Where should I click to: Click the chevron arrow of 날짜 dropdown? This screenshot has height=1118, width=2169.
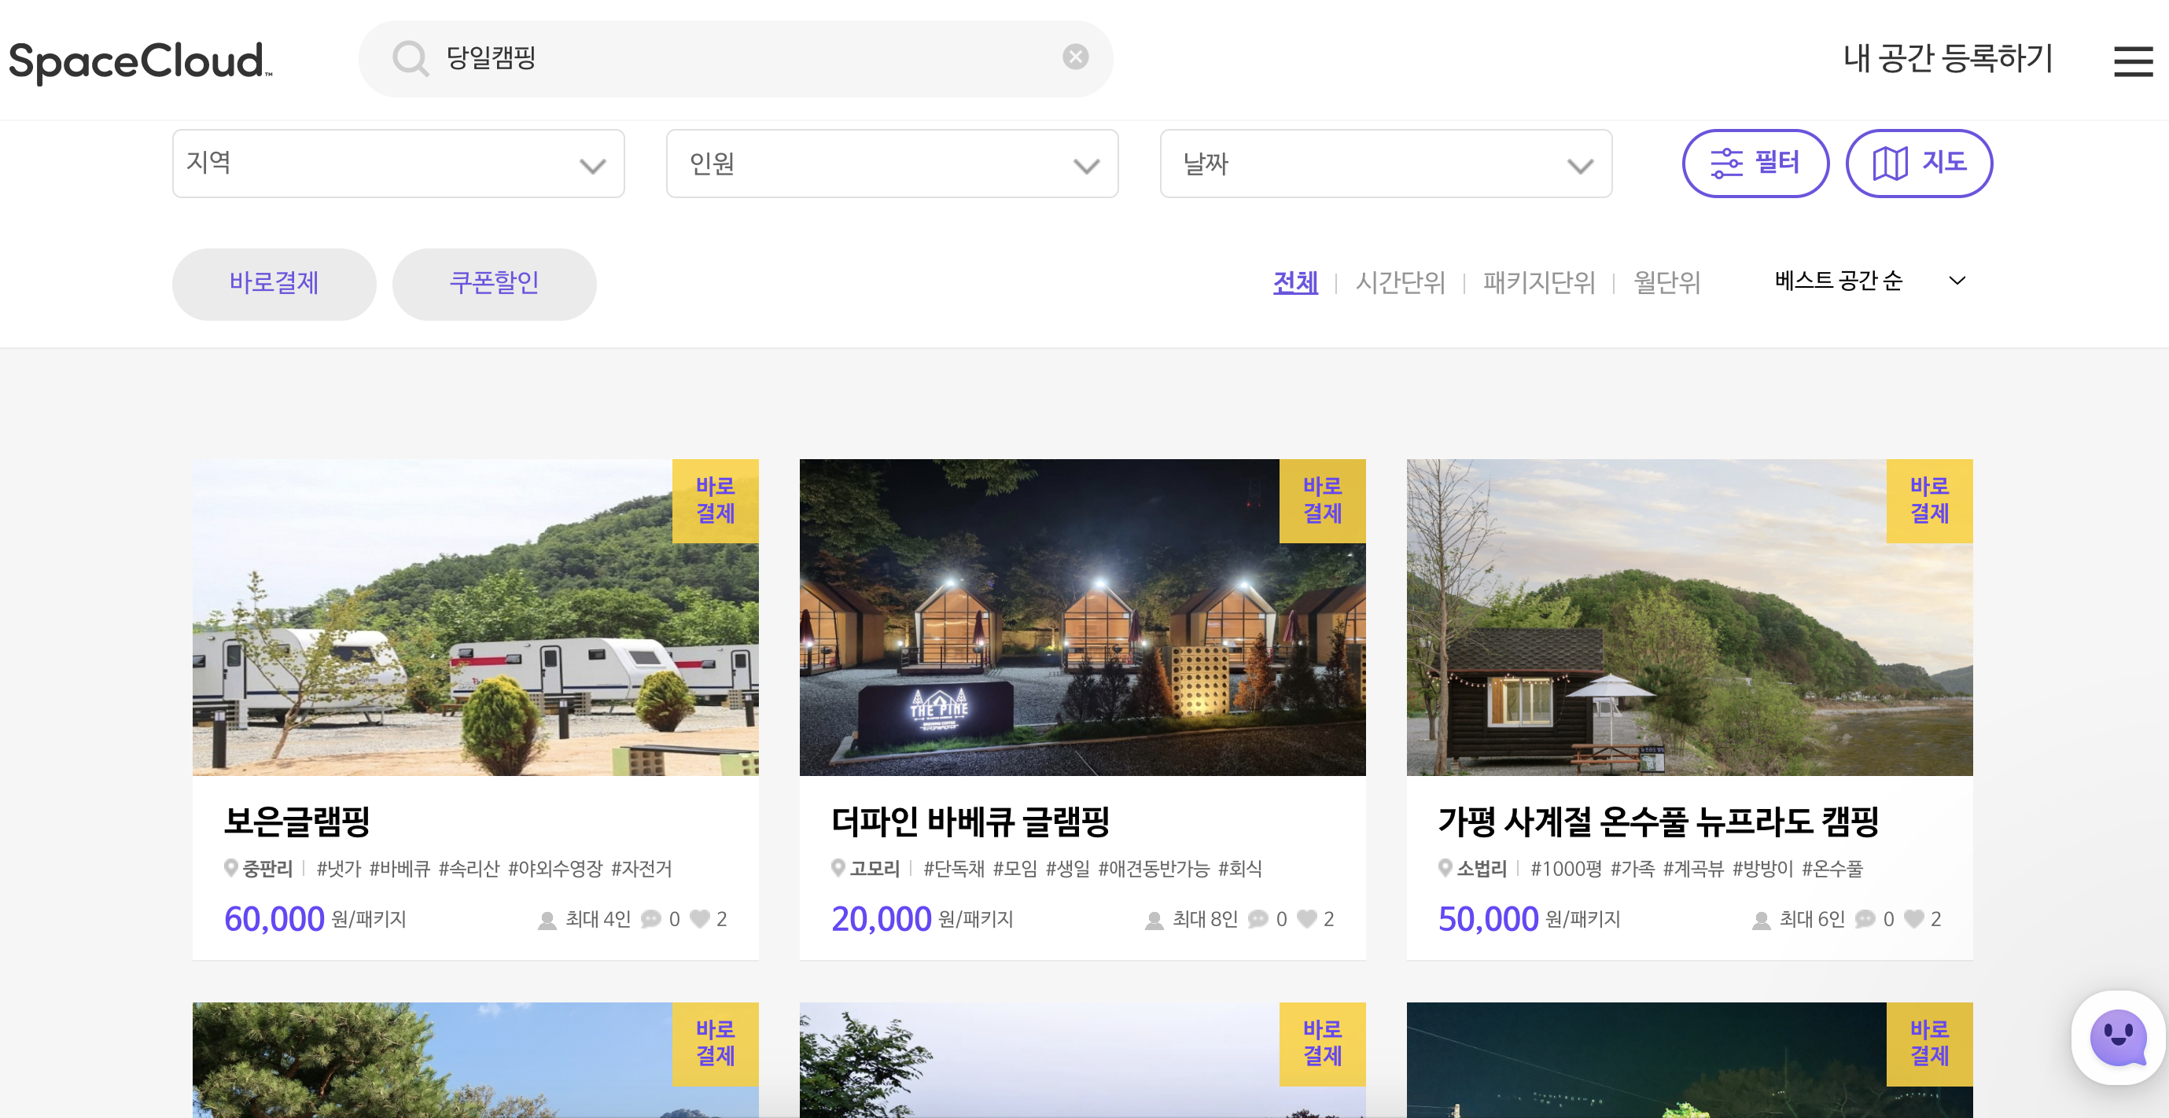pyautogui.click(x=1581, y=166)
